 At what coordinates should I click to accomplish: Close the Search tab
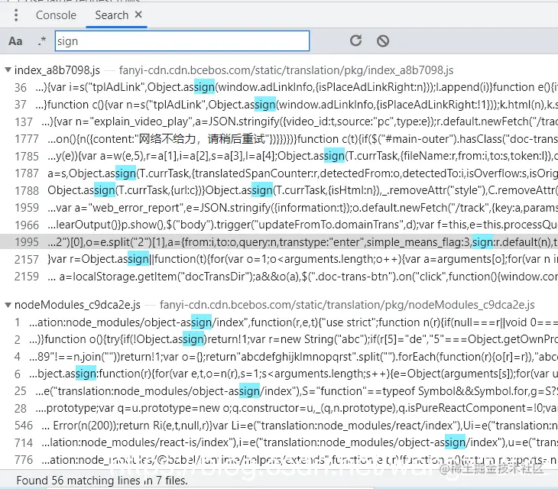coord(138,15)
